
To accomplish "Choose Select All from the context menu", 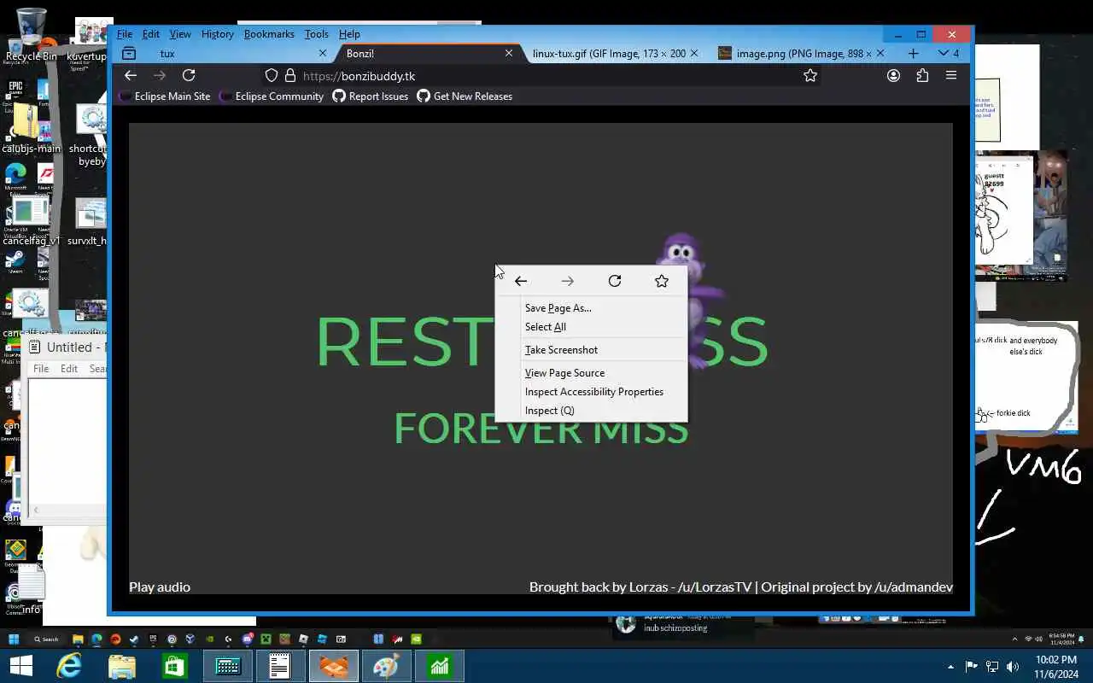I will 591,327.
